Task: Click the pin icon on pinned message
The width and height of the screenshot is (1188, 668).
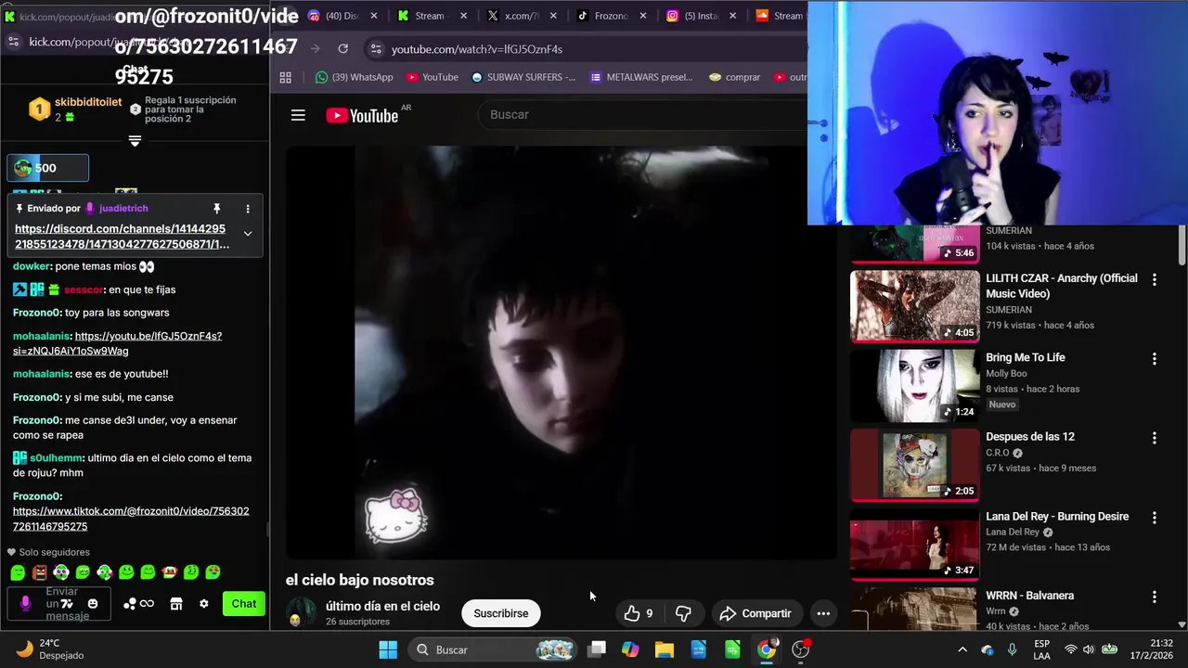Action: pyautogui.click(x=216, y=209)
